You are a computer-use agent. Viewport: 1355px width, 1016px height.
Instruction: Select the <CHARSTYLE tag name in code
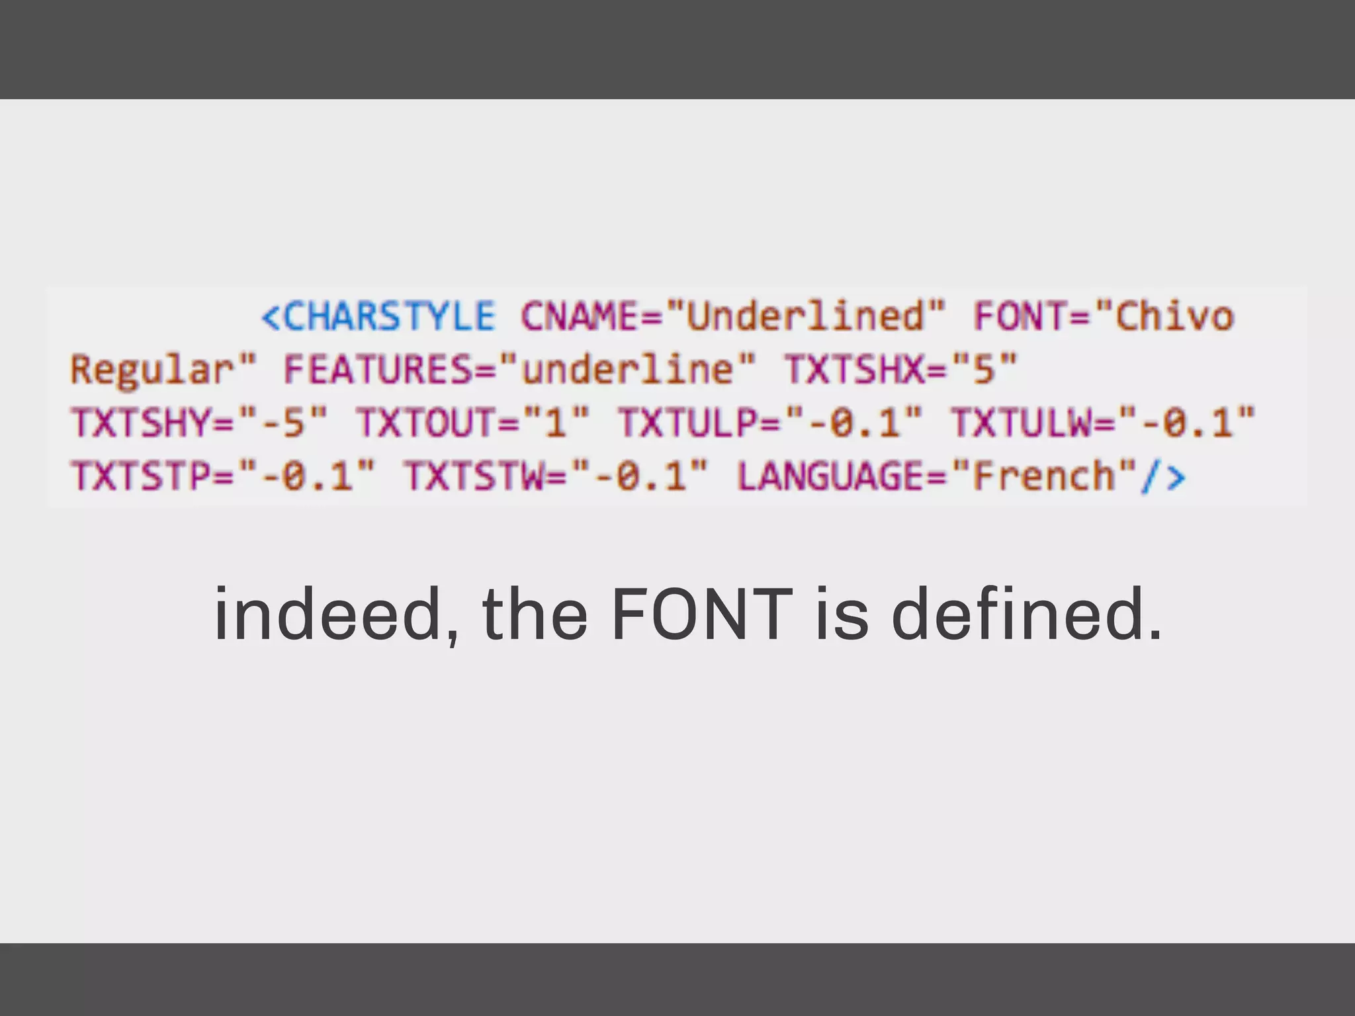[378, 316]
